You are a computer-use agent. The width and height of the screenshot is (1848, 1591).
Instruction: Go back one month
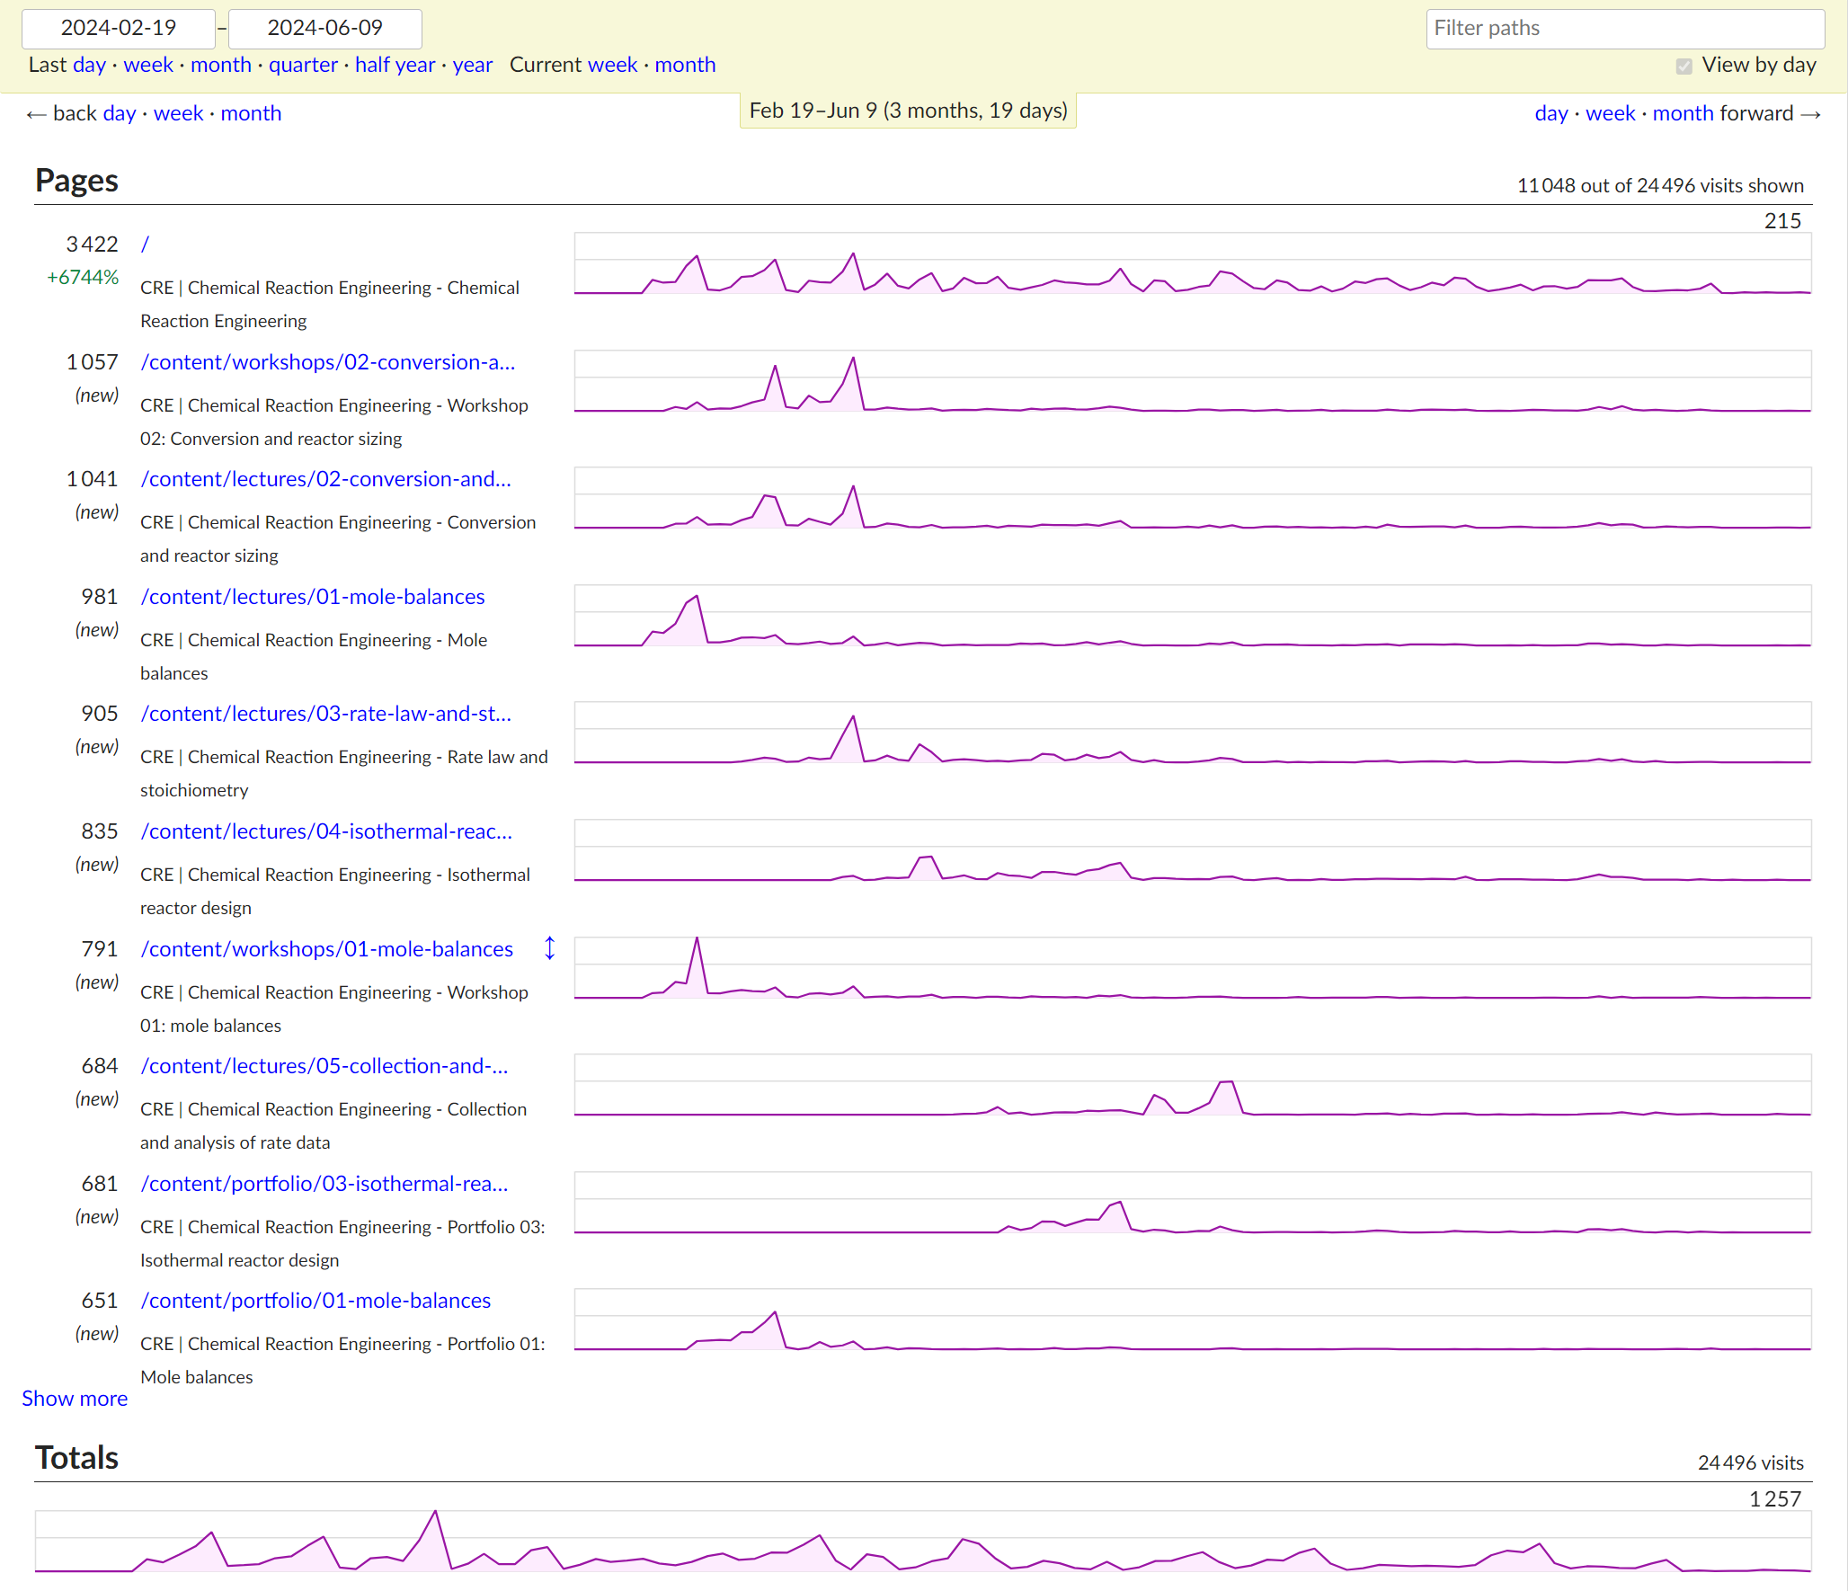coord(251,113)
